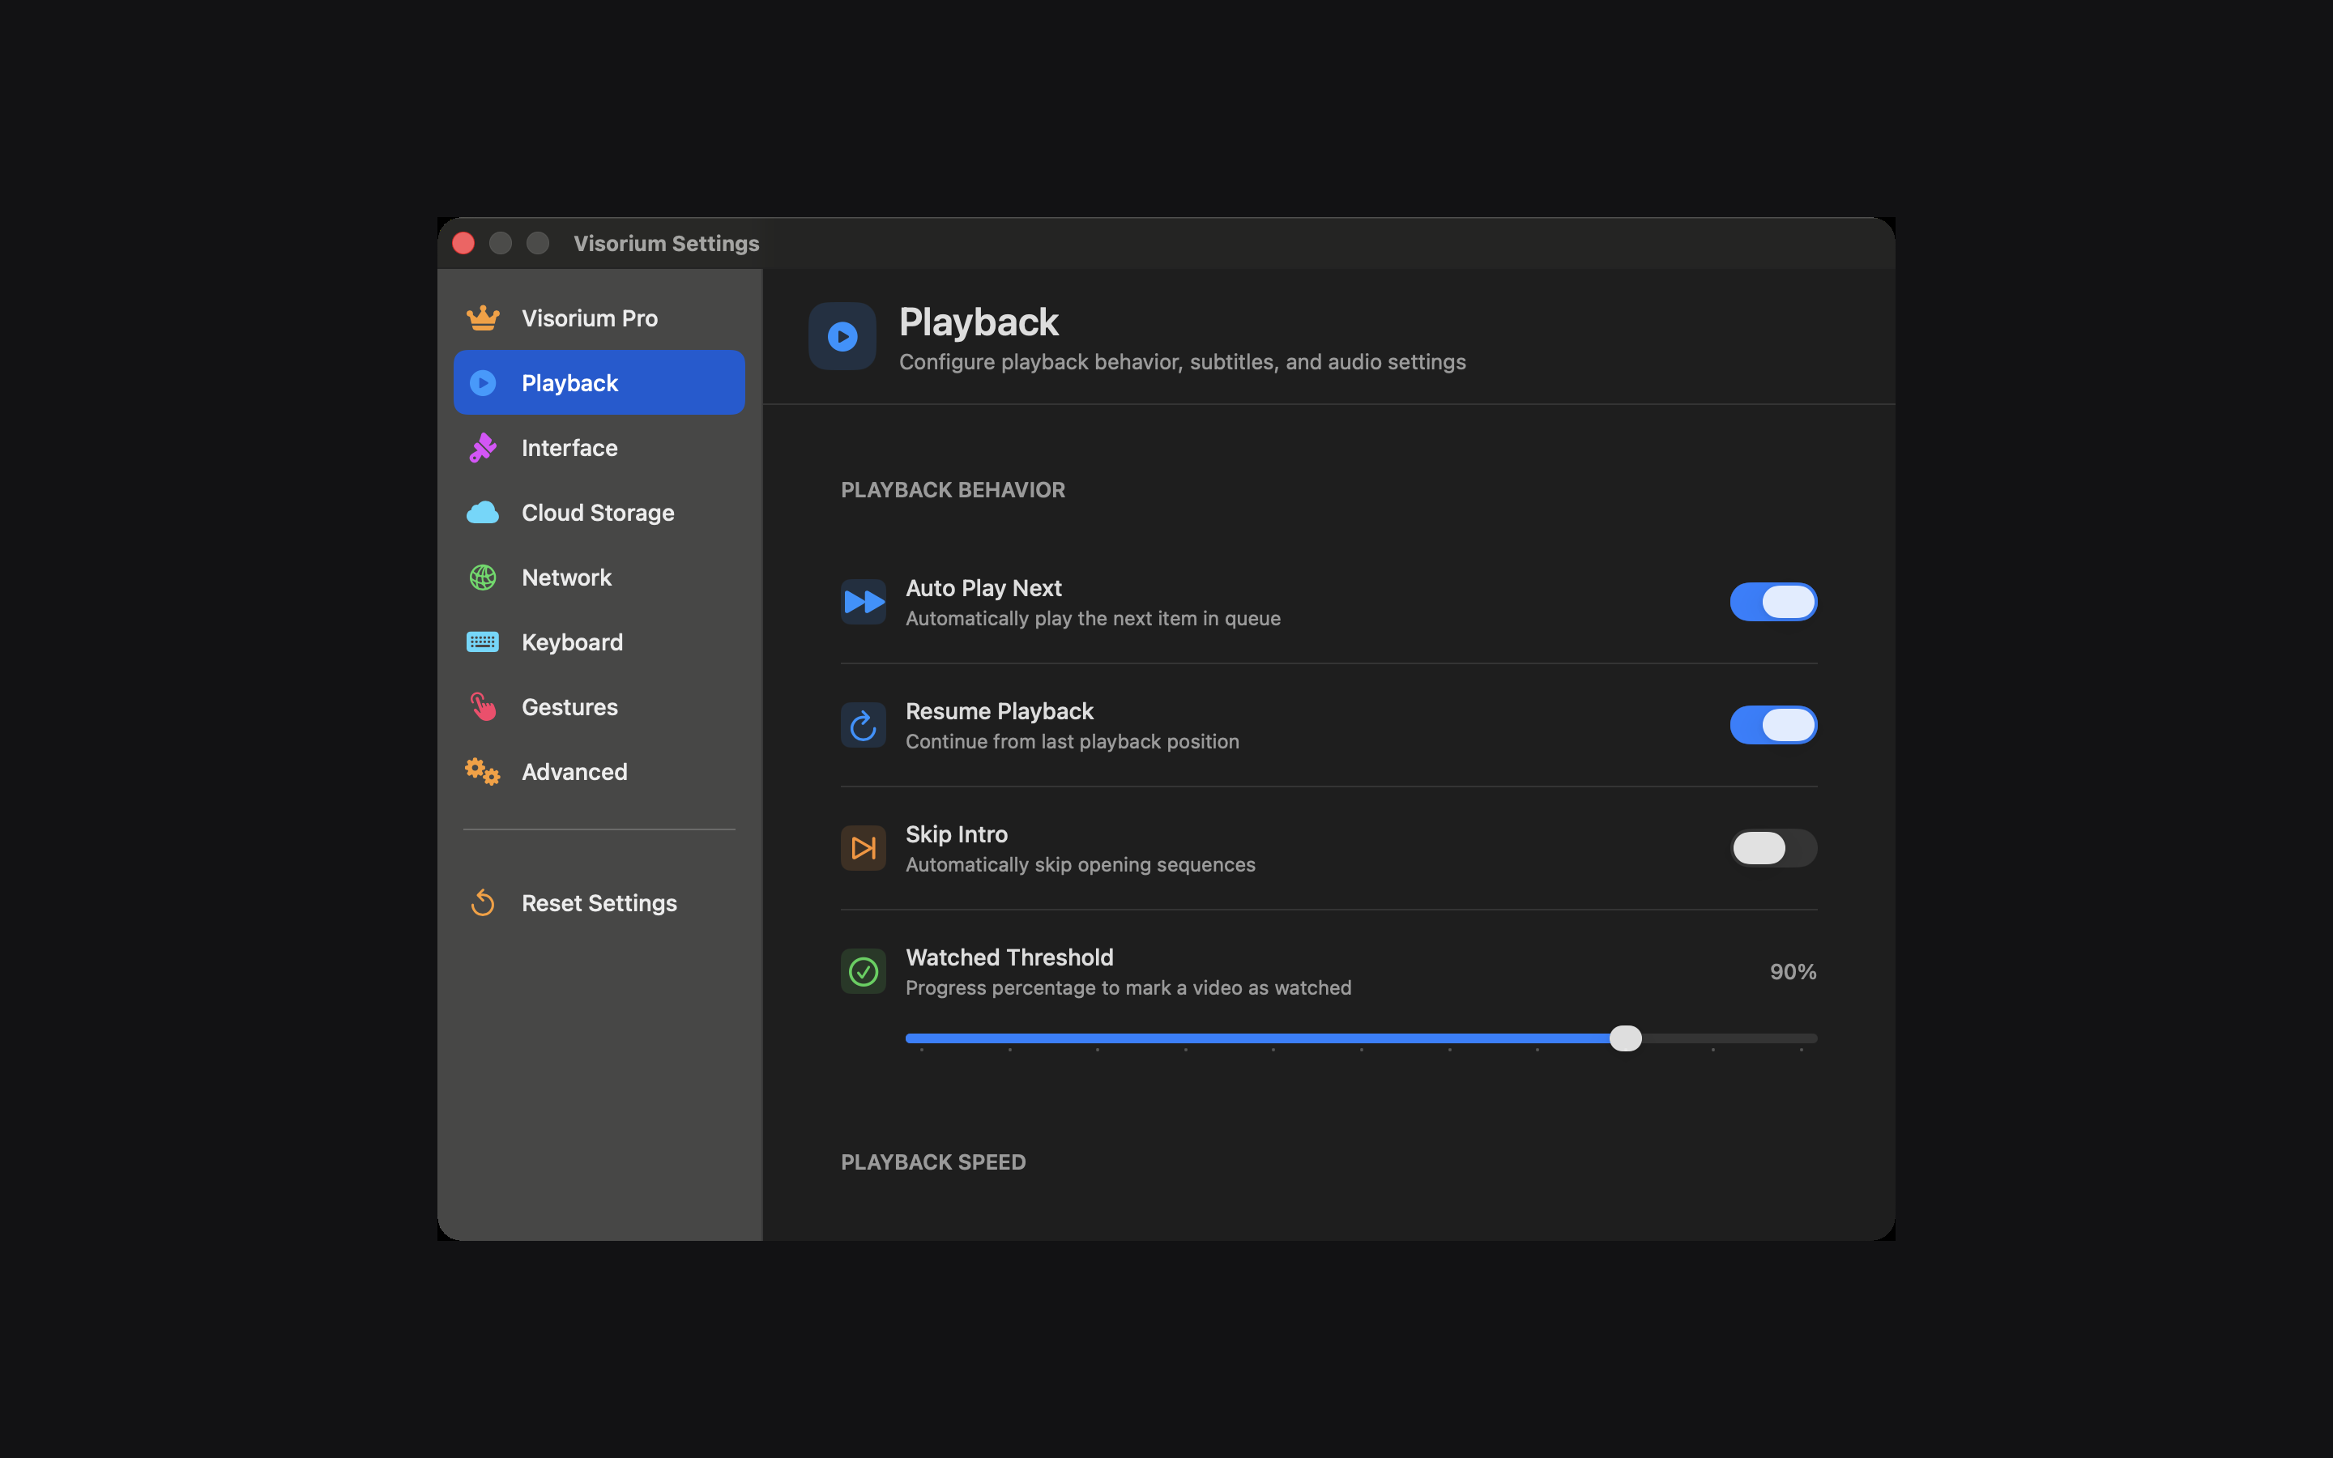Click 'Progress percentage to mark a video' description

pyautogui.click(x=1128, y=988)
